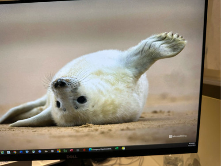
Task: Open the Microsoft Store taskbar icon
Action: pos(59,151)
